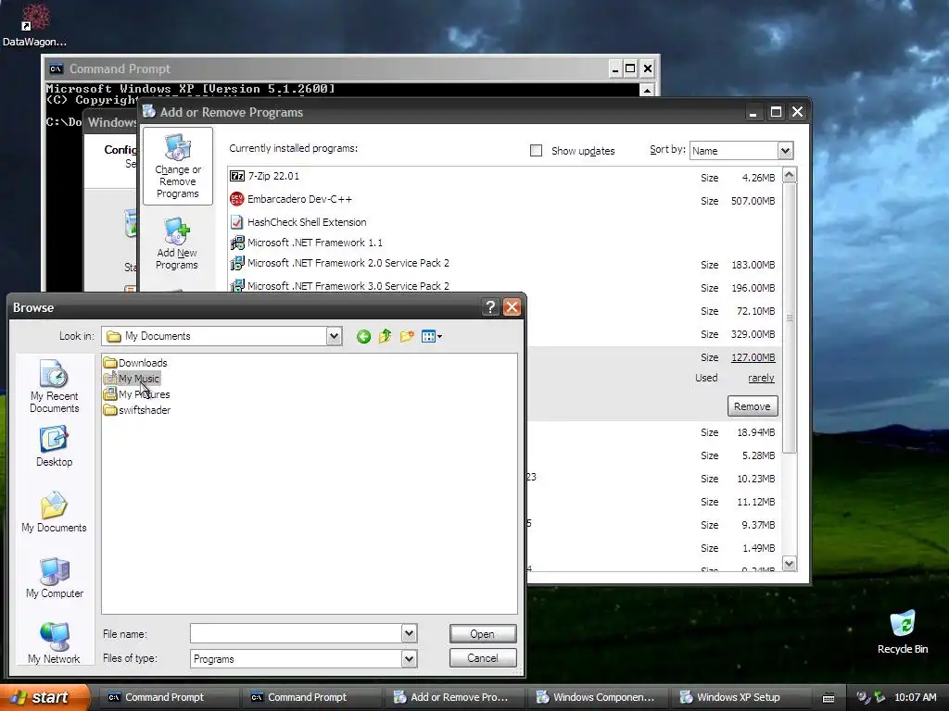Click the 4.26MB size value
Screen dimensions: 949x711
(x=758, y=178)
